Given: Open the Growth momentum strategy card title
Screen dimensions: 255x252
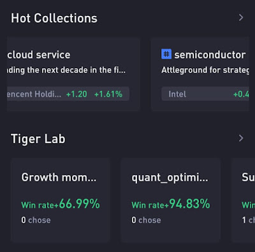Looking at the screenshot, I should [x=59, y=177].
